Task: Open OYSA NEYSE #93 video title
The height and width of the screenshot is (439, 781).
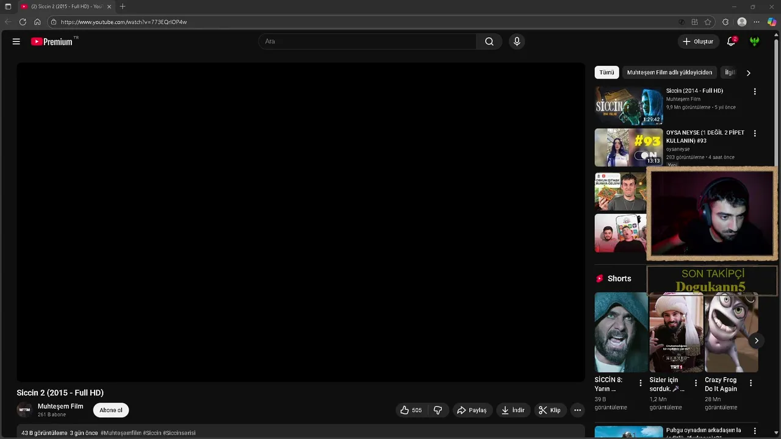Action: (705, 137)
